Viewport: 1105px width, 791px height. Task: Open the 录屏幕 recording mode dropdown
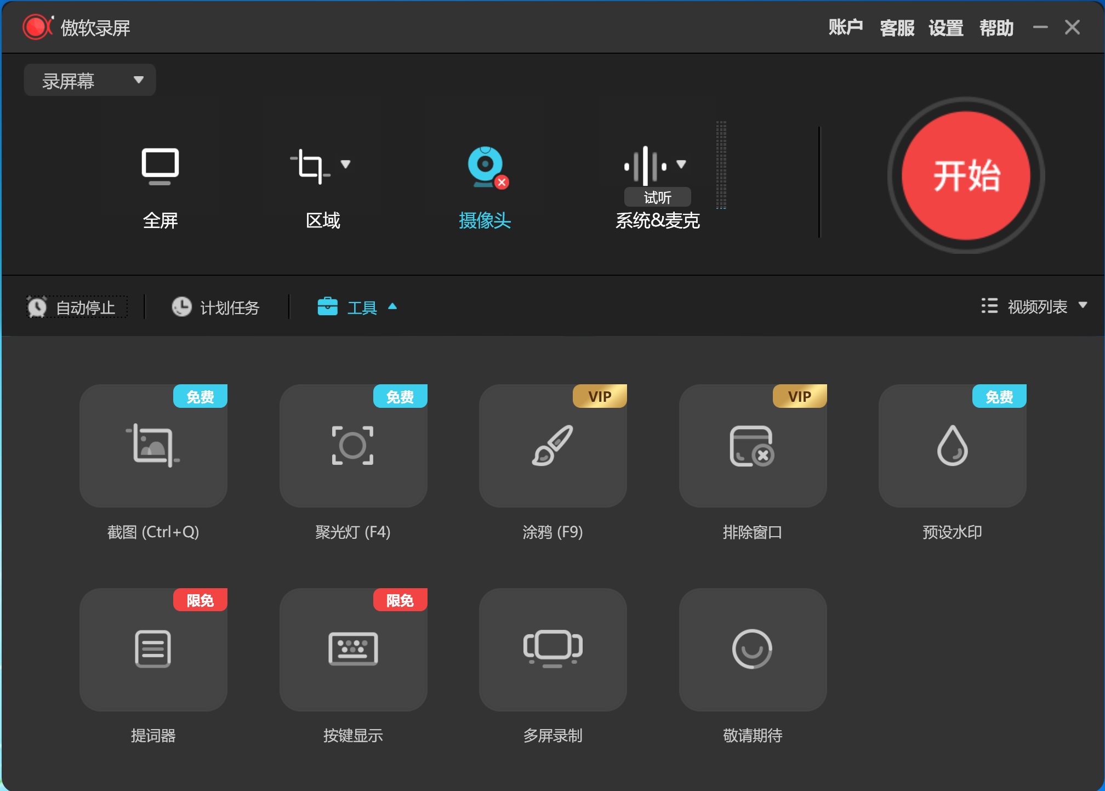click(x=89, y=80)
